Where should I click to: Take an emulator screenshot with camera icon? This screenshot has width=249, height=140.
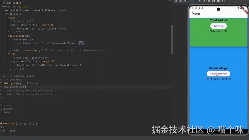pyautogui.click(x=214, y=1)
